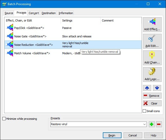Toggle Minimize while processing checkbox
Screen dimensions: 166x140
tap(4, 119)
